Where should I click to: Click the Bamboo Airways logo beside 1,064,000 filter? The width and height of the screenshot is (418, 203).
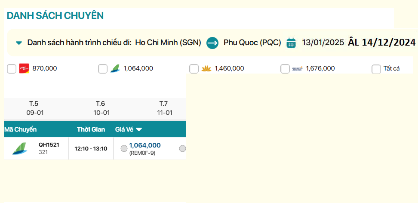[114, 68]
